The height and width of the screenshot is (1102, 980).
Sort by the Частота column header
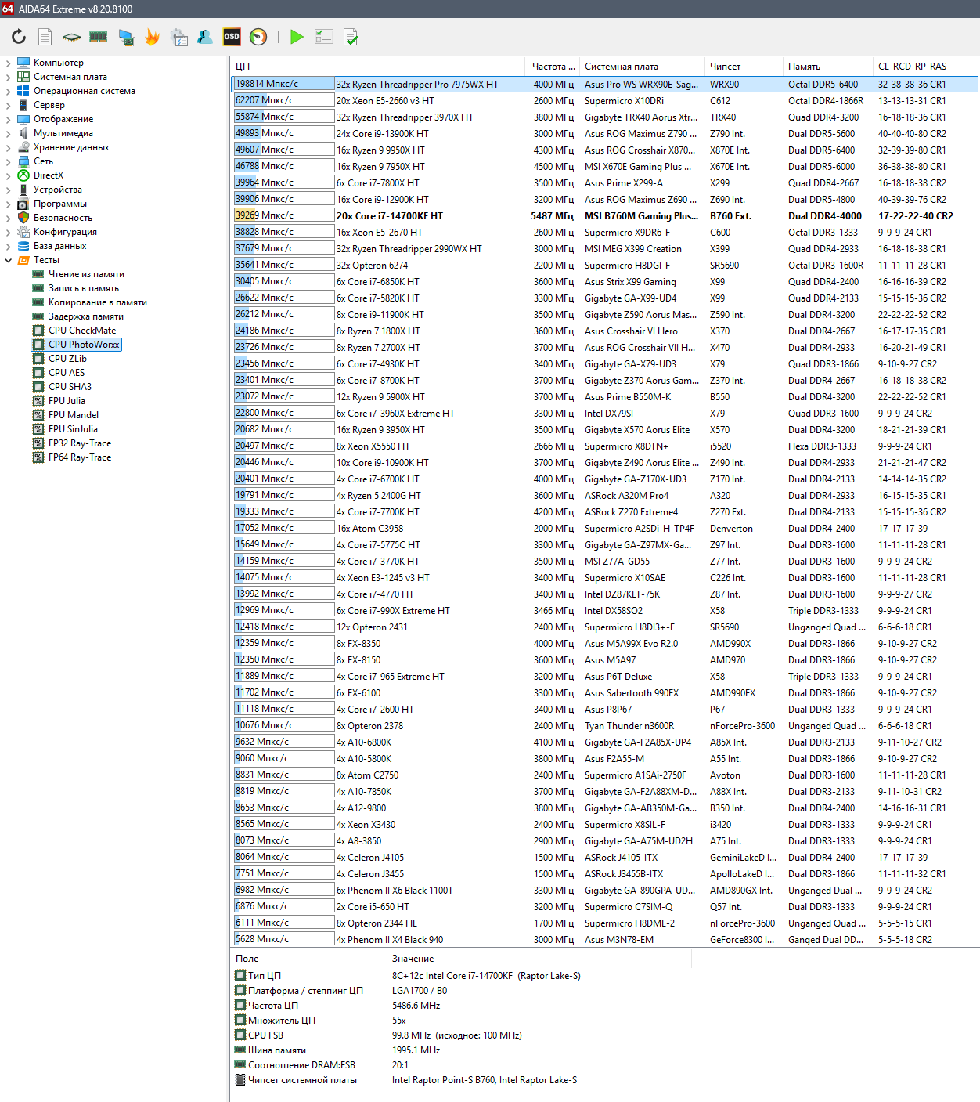click(552, 67)
